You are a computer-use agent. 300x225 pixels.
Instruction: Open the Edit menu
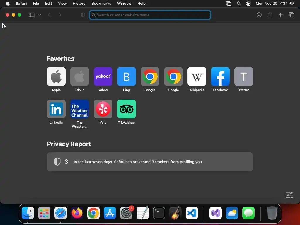click(48, 4)
